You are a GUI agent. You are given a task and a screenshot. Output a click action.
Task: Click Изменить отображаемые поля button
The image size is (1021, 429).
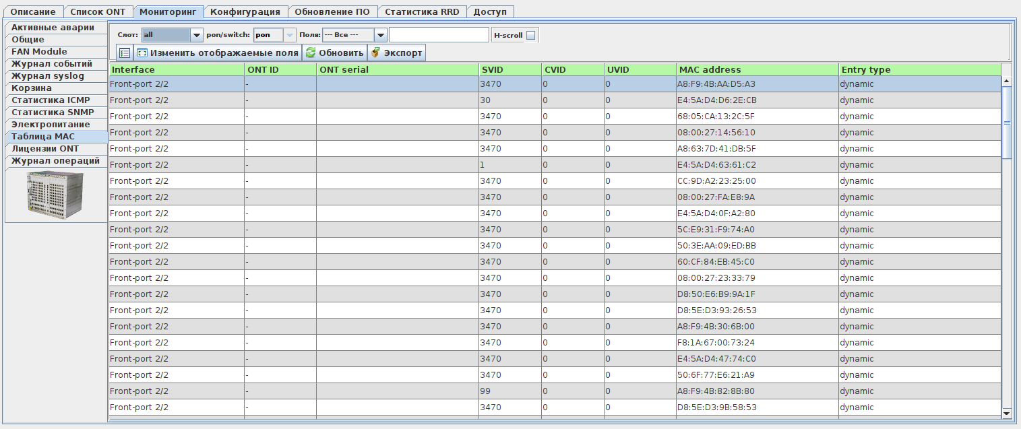[217, 53]
